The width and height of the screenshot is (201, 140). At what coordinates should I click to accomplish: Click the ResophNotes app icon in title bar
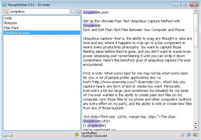[x=5, y=5]
